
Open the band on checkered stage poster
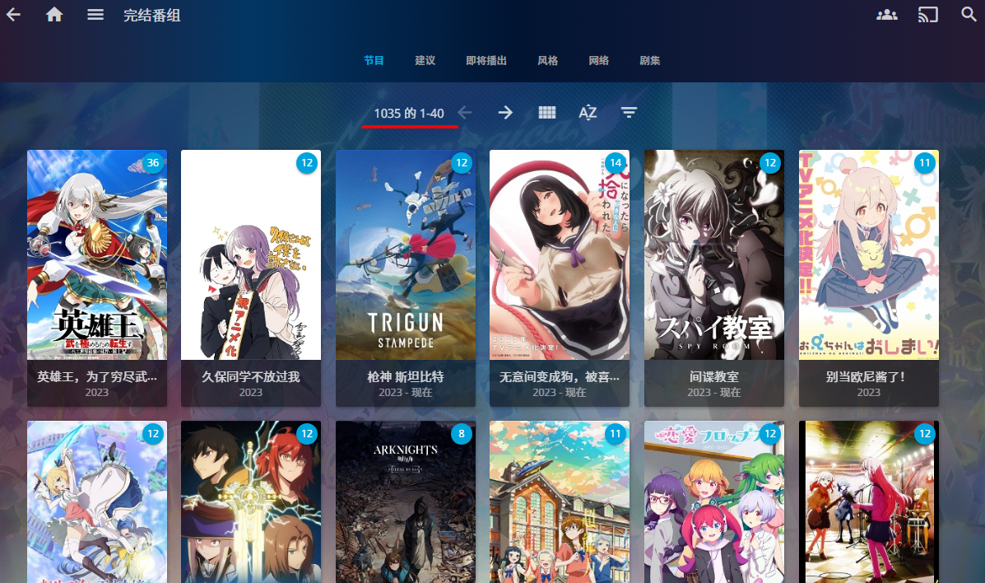[869, 501]
